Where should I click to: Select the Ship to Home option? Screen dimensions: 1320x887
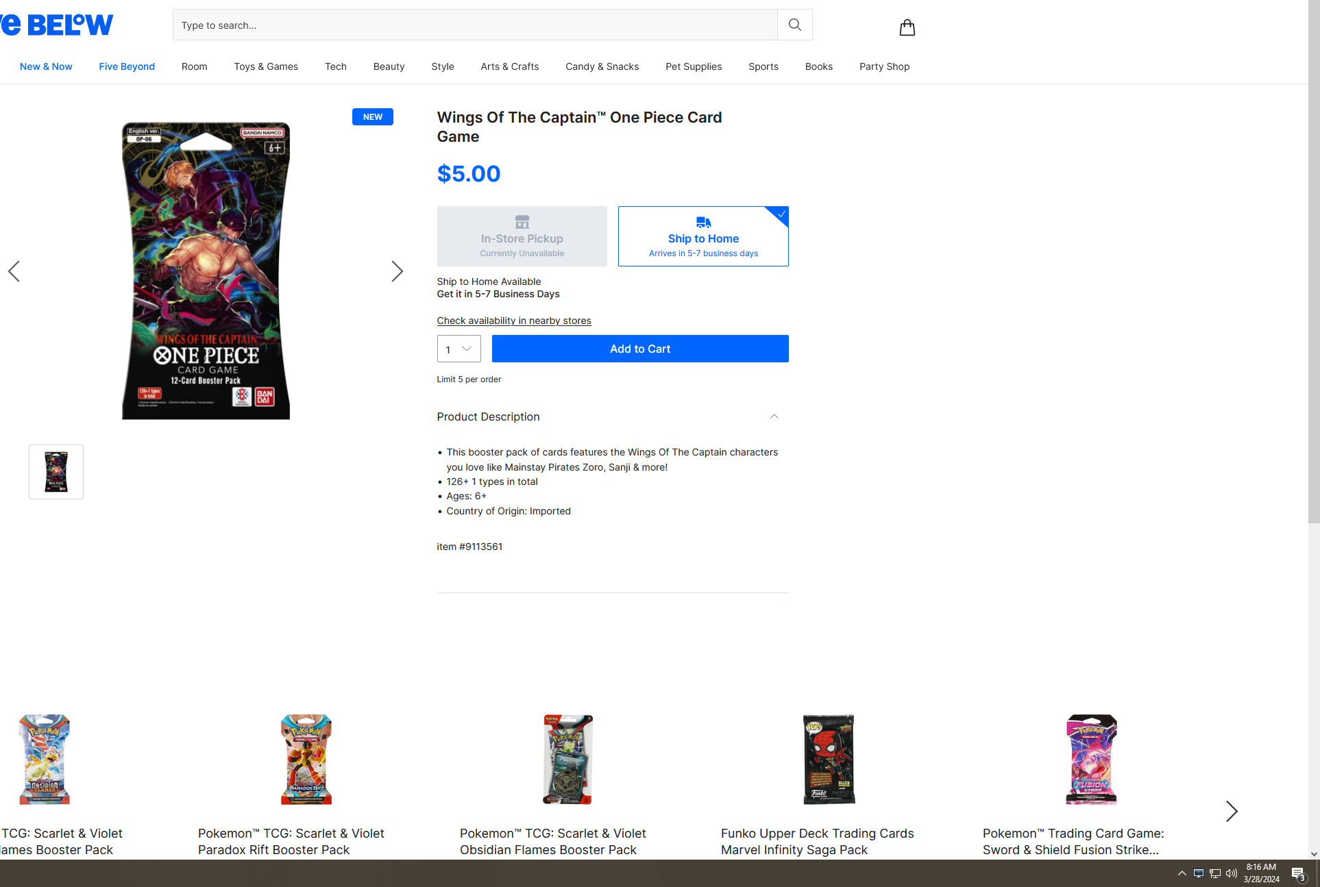click(x=703, y=236)
